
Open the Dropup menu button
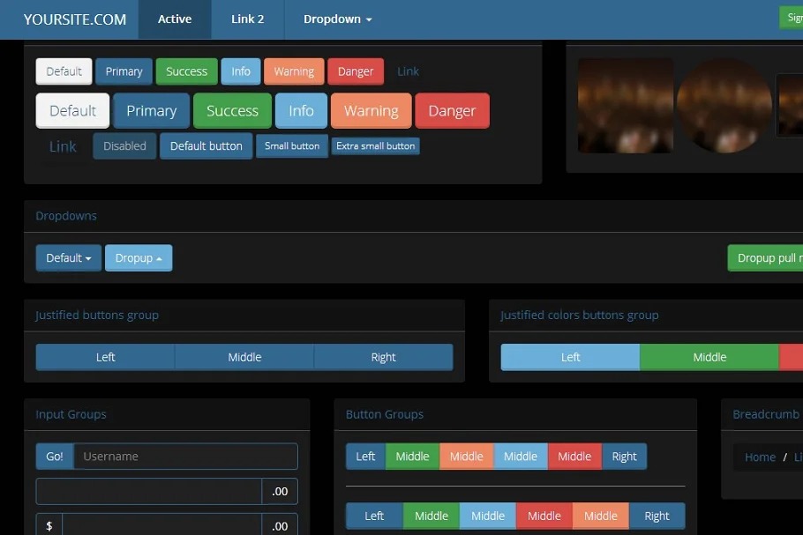[x=139, y=258]
